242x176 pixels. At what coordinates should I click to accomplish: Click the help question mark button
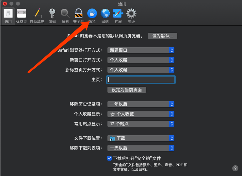click(235, 168)
